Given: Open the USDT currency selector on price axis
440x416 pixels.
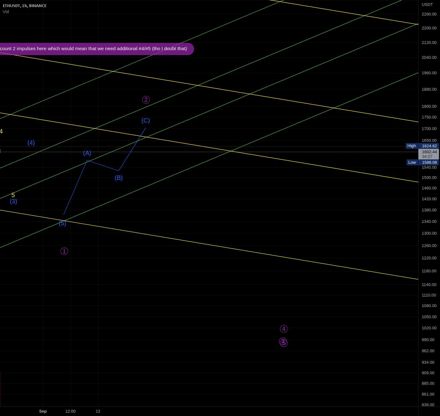Looking at the screenshot, I should [x=427, y=4].
